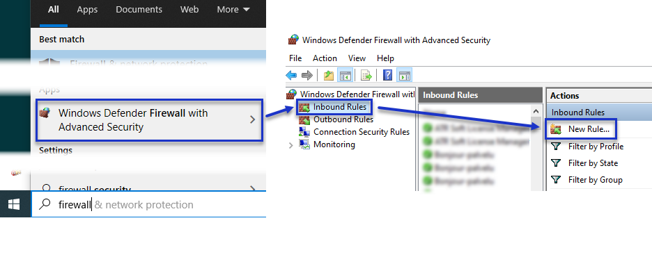Click the search box containing firewall
The height and width of the screenshot is (266, 652).
[148, 204]
